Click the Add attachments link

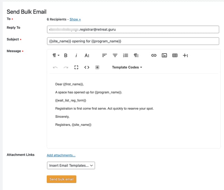61,155
